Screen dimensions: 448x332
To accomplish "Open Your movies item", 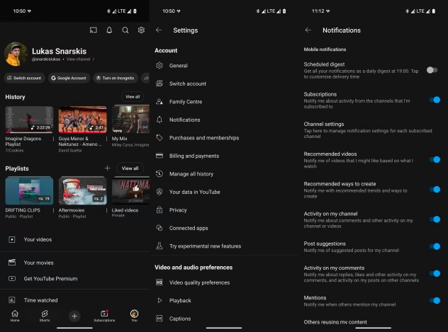I will pos(74,263).
